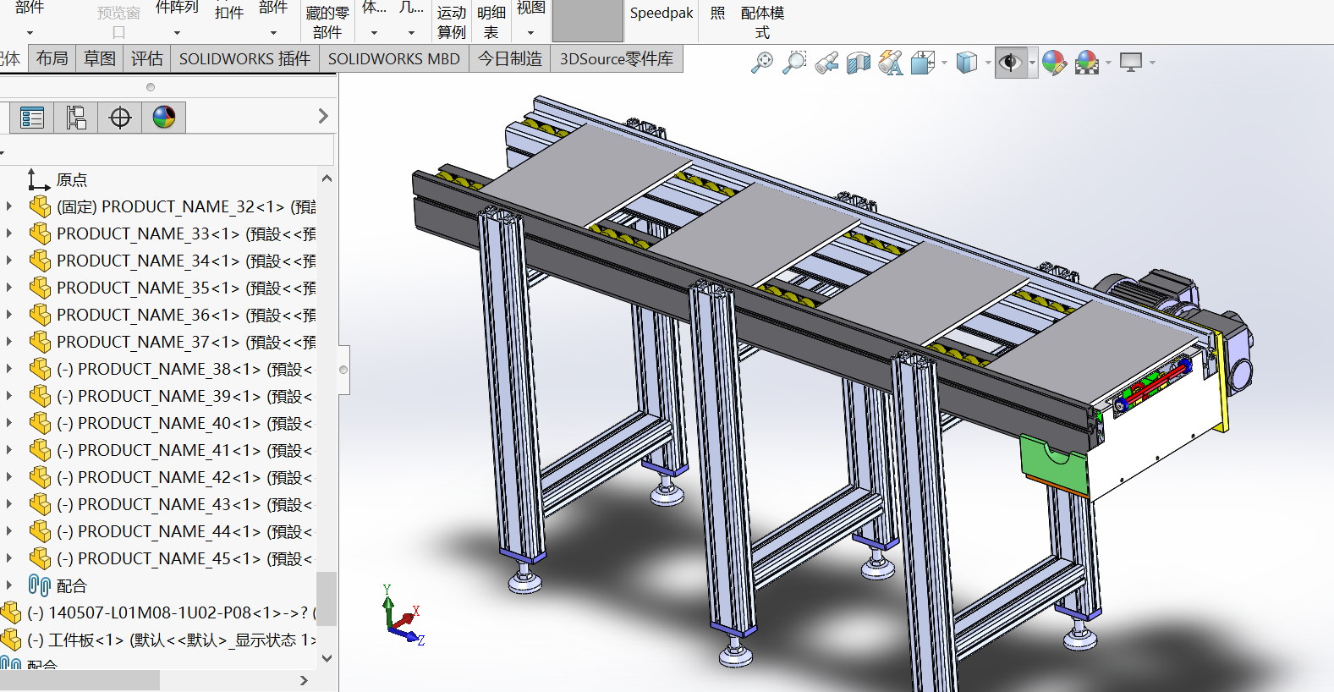Expand PRODUCT_NAME_36 tree node

(9, 315)
